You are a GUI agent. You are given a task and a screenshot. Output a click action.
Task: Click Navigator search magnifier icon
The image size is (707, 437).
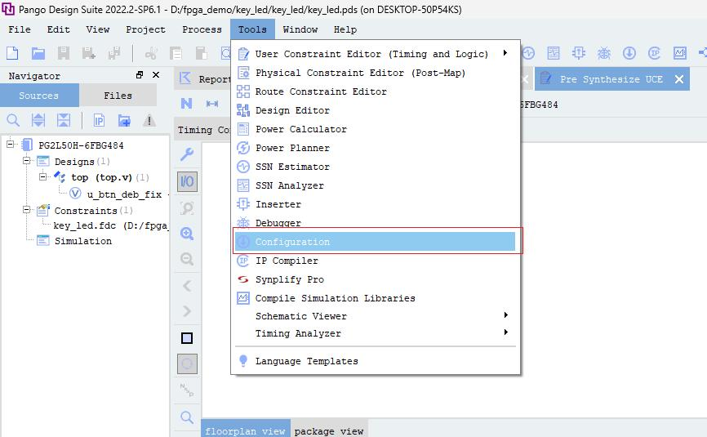[13, 120]
